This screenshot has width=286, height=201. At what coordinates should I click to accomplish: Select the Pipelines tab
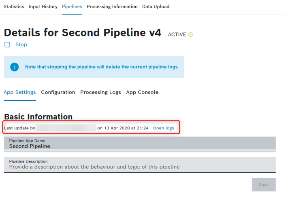point(72,6)
